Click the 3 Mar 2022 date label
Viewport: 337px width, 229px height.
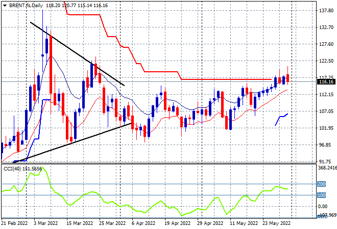point(46,223)
